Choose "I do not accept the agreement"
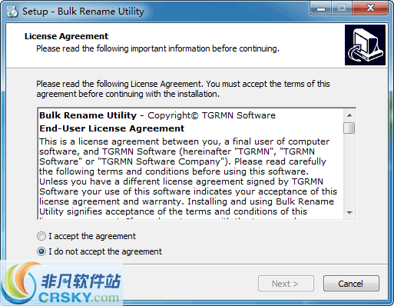This screenshot has width=394, height=306. pyautogui.click(x=41, y=251)
